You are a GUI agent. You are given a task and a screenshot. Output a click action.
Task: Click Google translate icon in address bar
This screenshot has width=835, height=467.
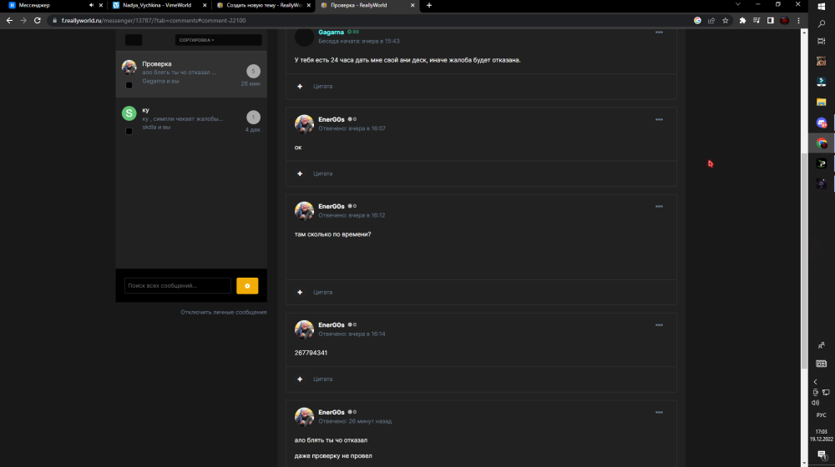coord(697,20)
